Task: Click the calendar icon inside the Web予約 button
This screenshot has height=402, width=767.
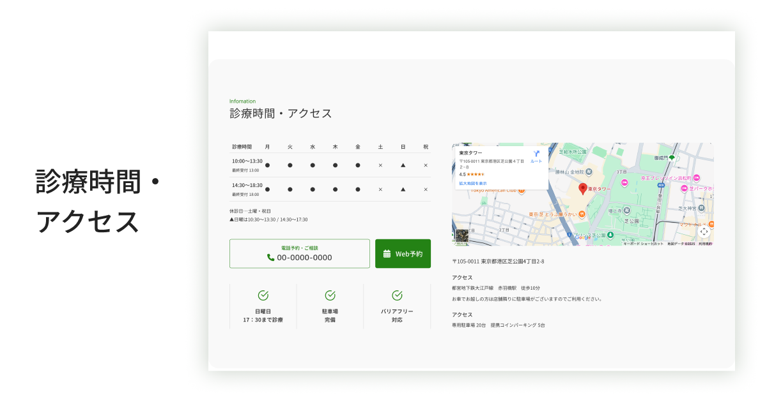Action: pos(387,253)
